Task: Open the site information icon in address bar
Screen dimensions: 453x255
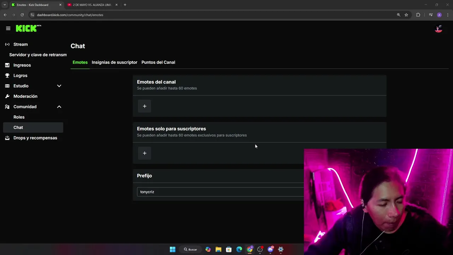Action: (x=32, y=15)
